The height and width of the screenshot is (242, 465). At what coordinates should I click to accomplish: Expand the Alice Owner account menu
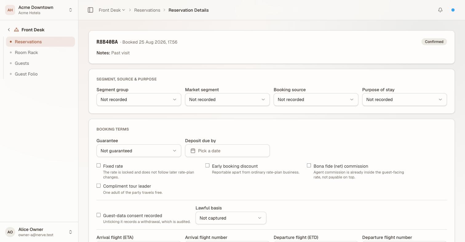[39, 232]
